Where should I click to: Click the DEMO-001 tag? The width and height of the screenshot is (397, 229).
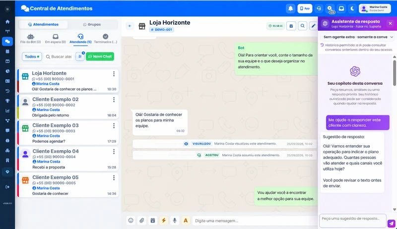click(162, 30)
